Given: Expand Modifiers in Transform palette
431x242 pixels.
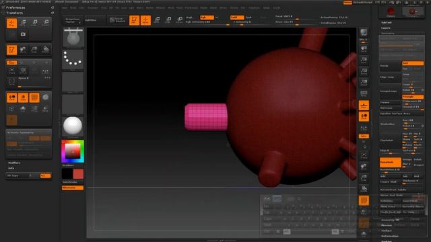Looking at the screenshot, I should point(14,163).
